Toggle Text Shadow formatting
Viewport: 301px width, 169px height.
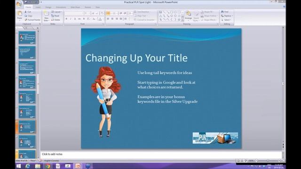(x=84, y=19)
